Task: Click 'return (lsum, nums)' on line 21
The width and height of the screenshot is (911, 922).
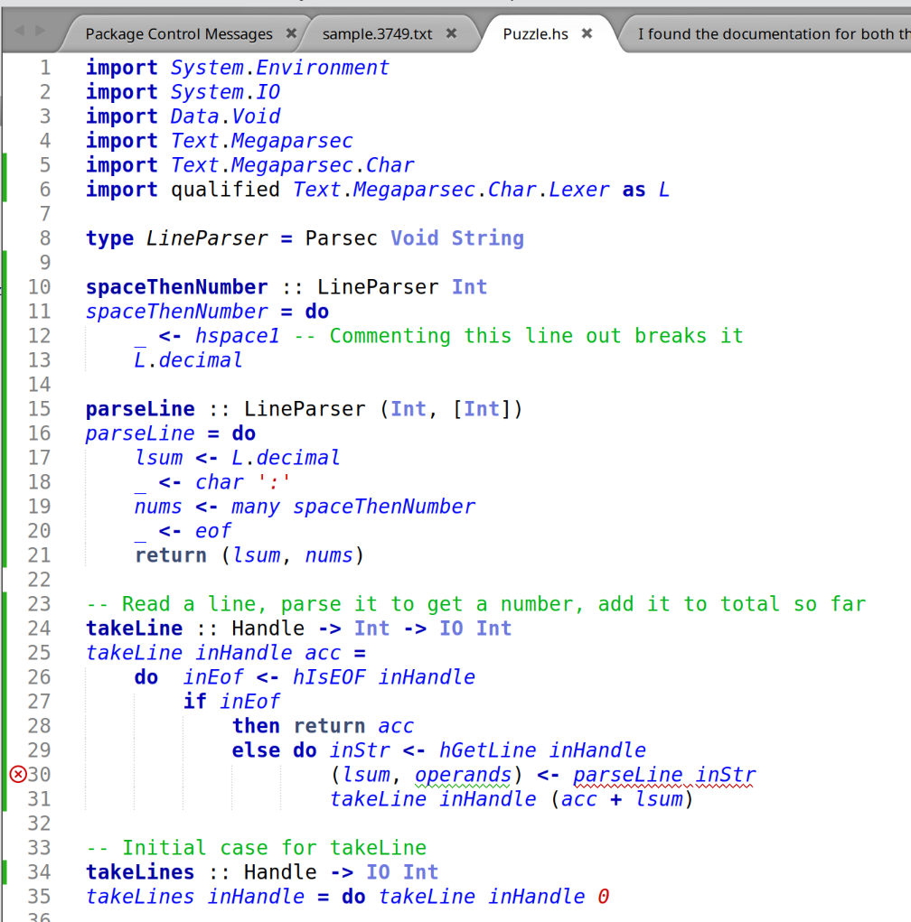Action: pyautogui.click(x=249, y=555)
